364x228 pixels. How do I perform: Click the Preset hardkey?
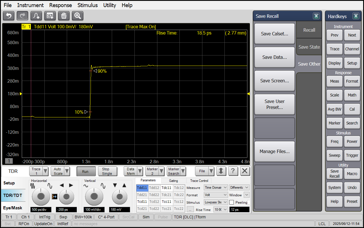coord(352,201)
